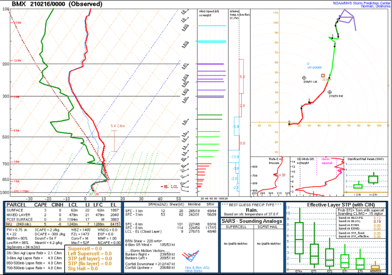Image resolution: width=392 pixels, height=275 pixels.
Task: Click the 'NCAPE = 0.00' value
Action: point(109,243)
